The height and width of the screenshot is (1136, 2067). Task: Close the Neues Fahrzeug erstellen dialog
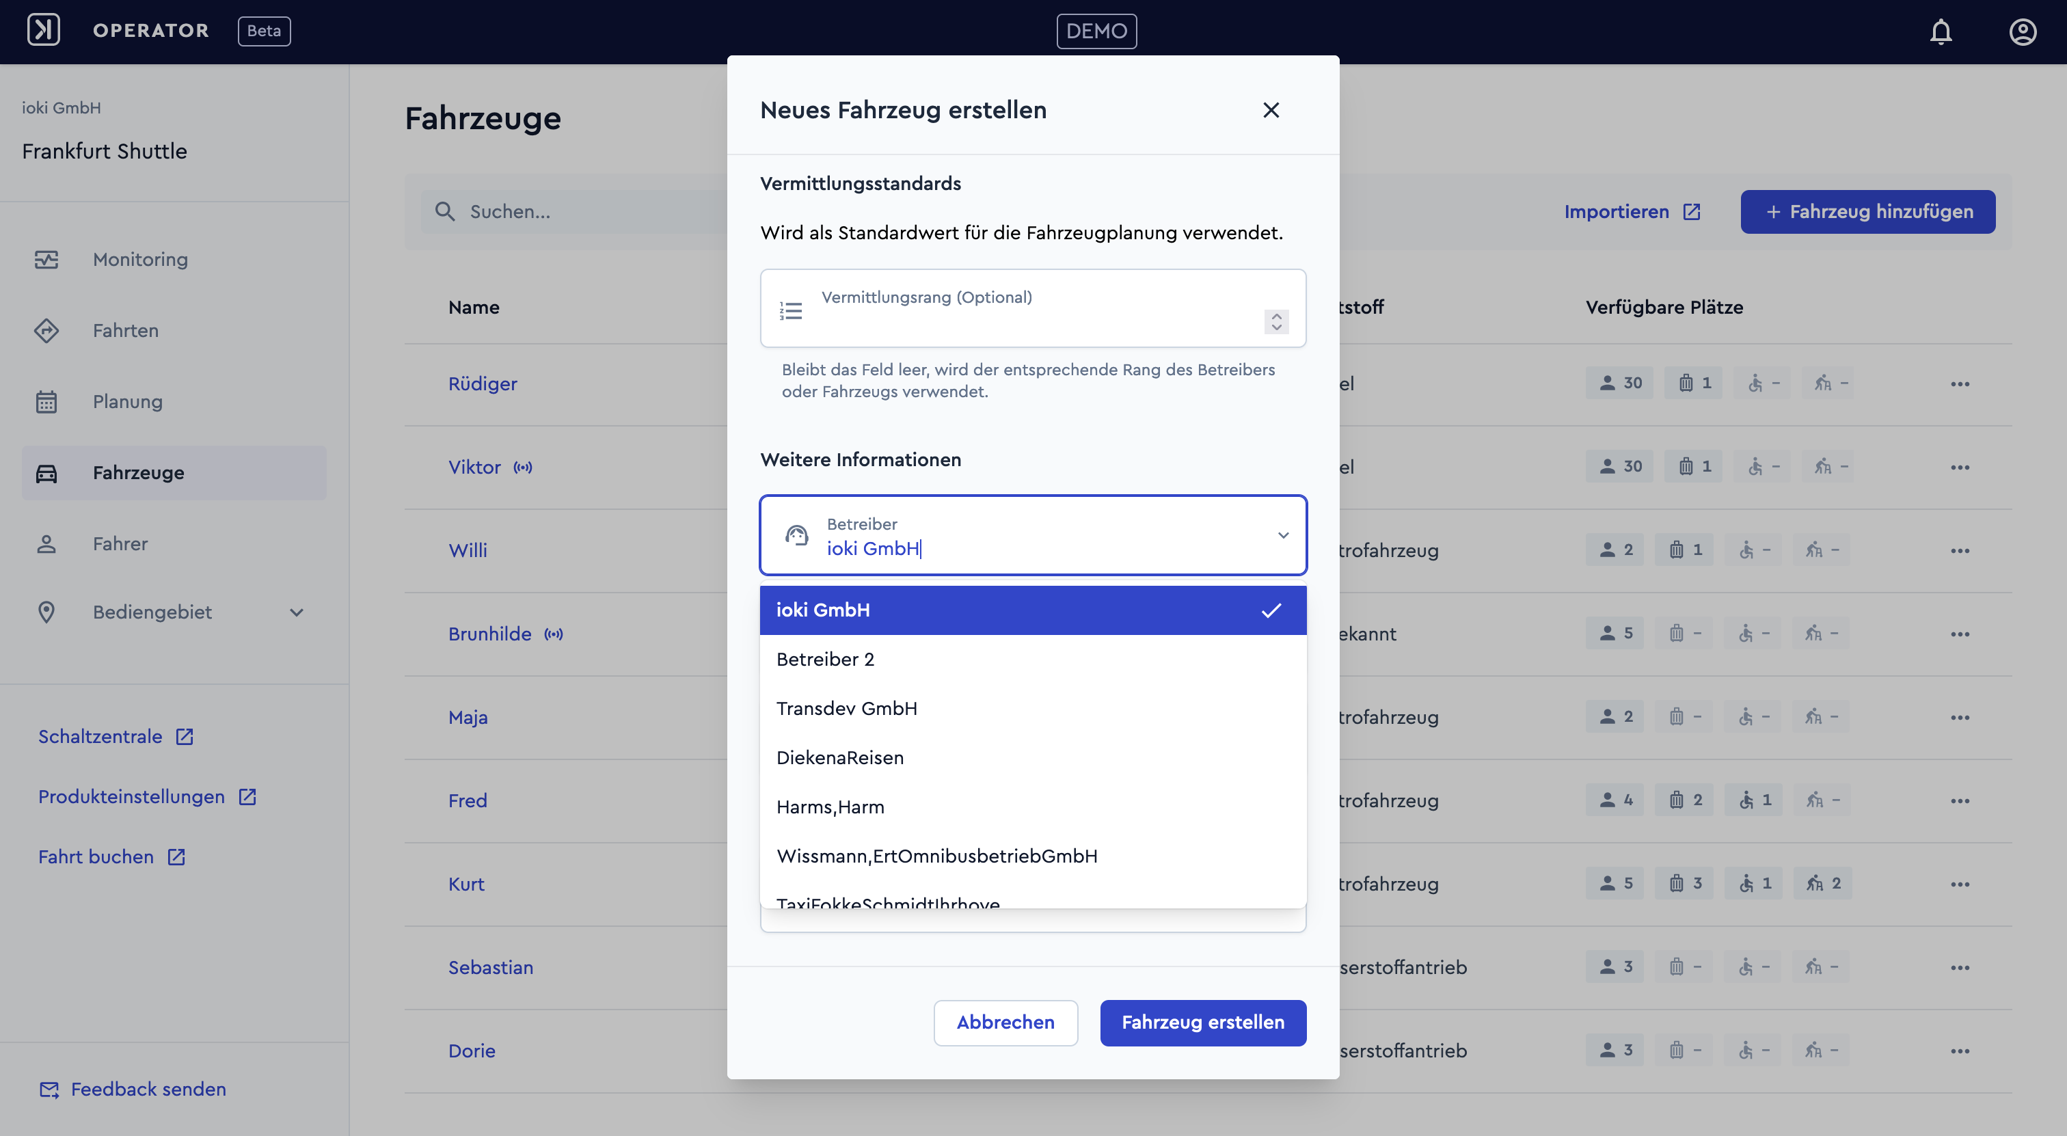[1271, 110]
